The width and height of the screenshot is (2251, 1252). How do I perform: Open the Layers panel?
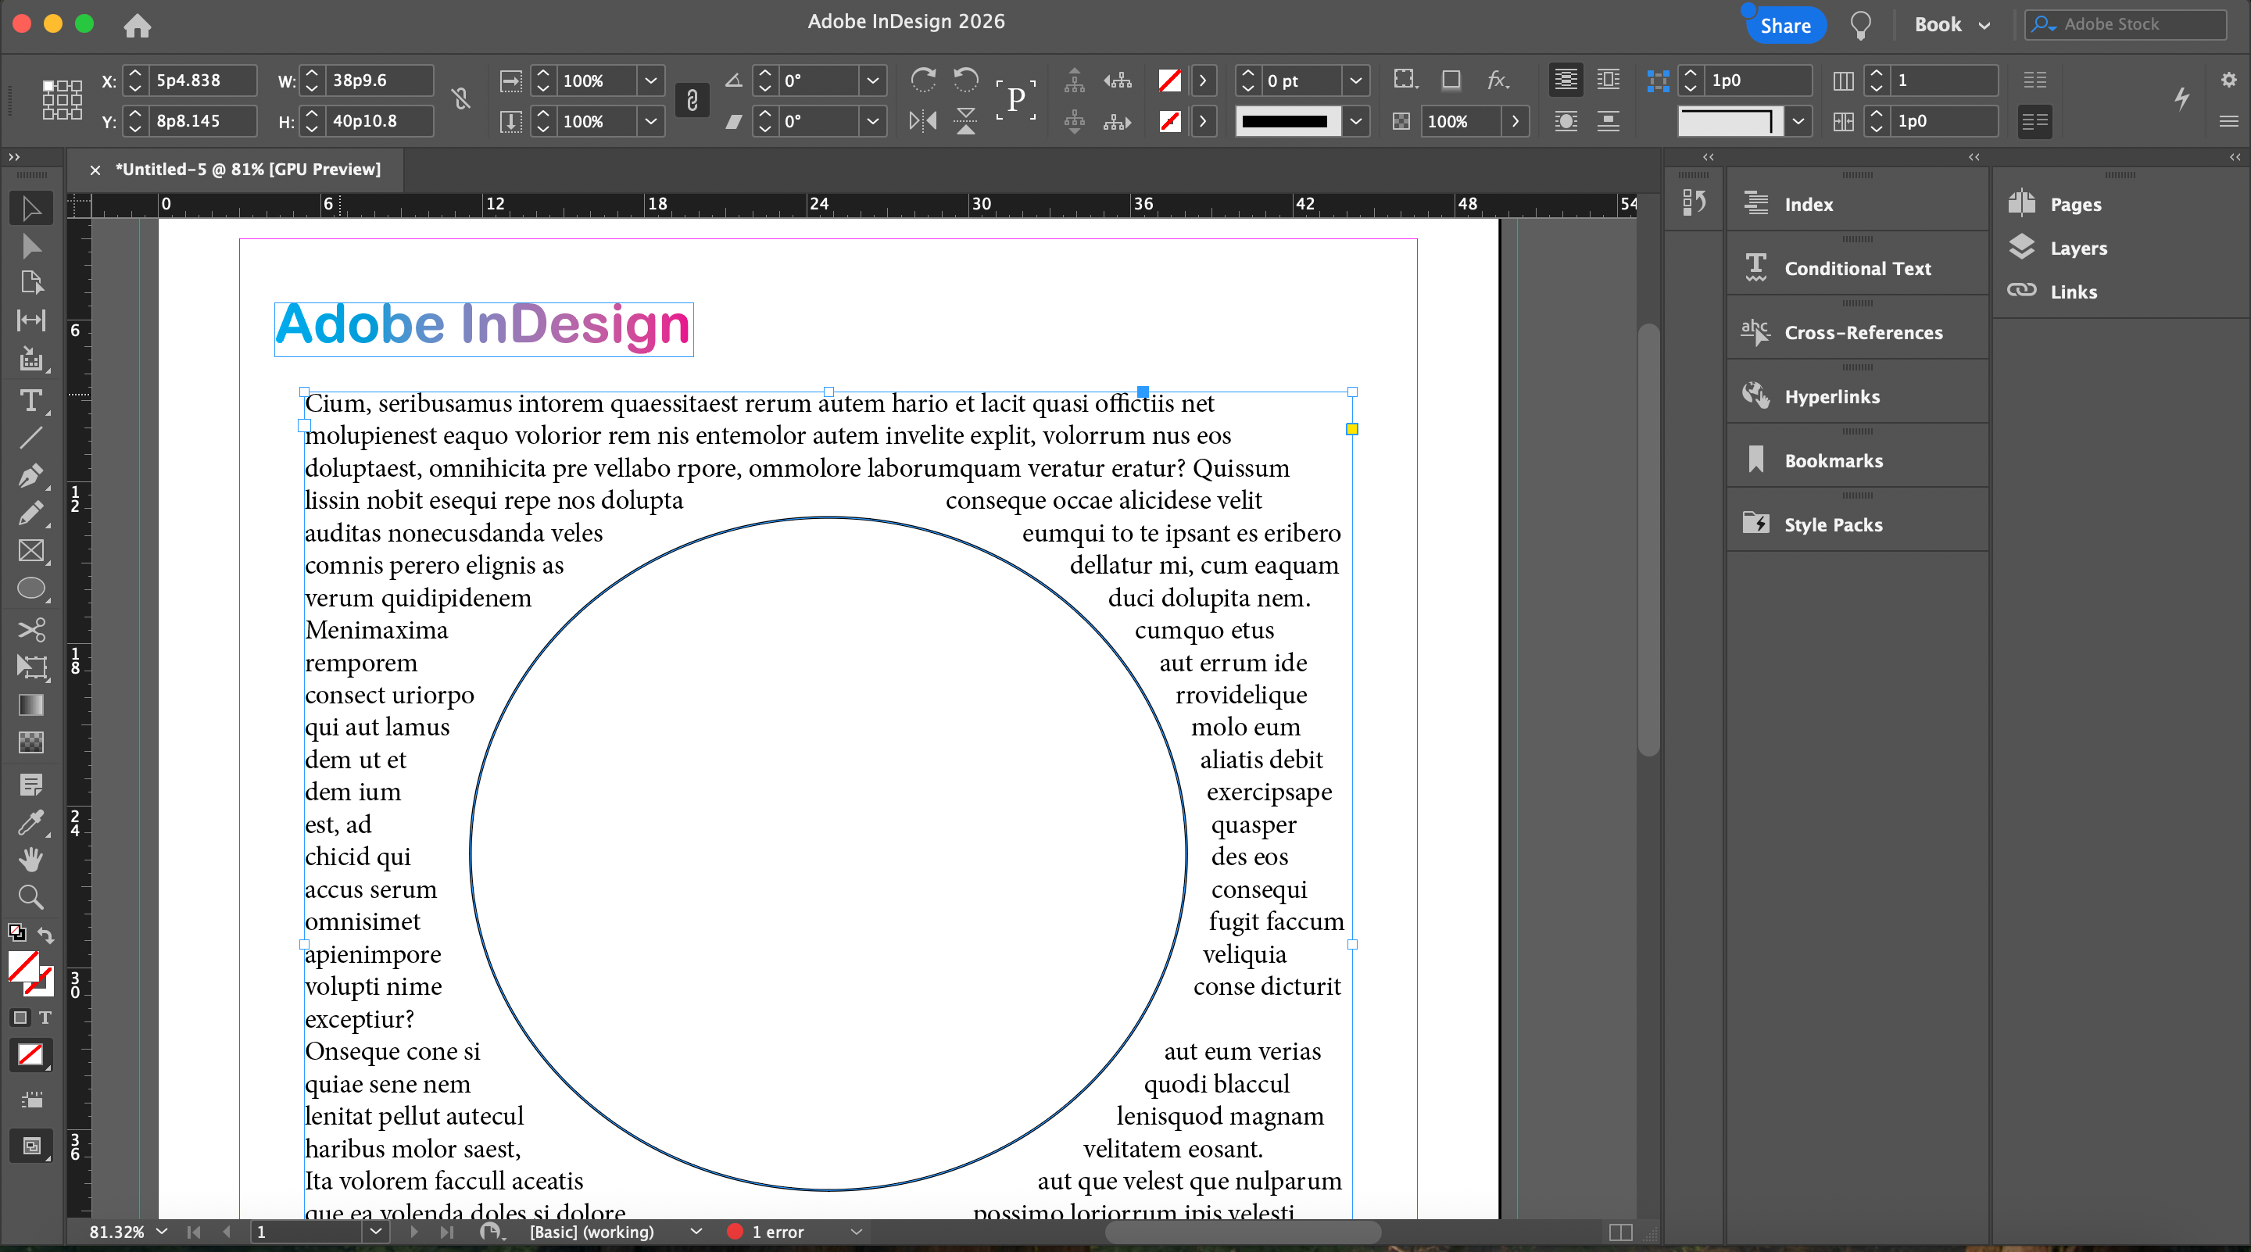pyautogui.click(x=2078, y=248)
